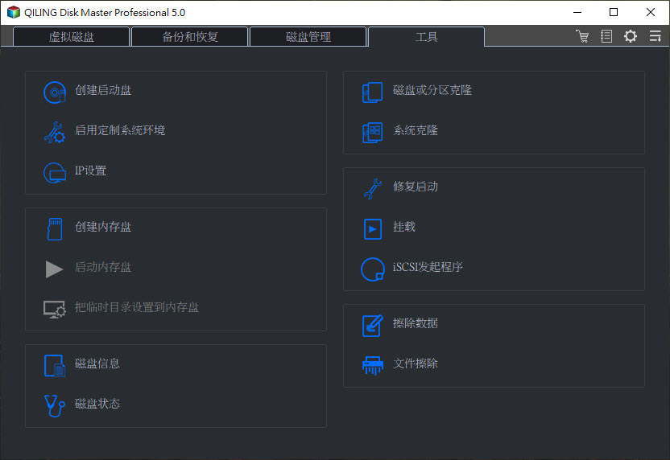Screen dimensions: 670x460
Task: Open the shopping cart purchase icon
Action: [582, 36]
